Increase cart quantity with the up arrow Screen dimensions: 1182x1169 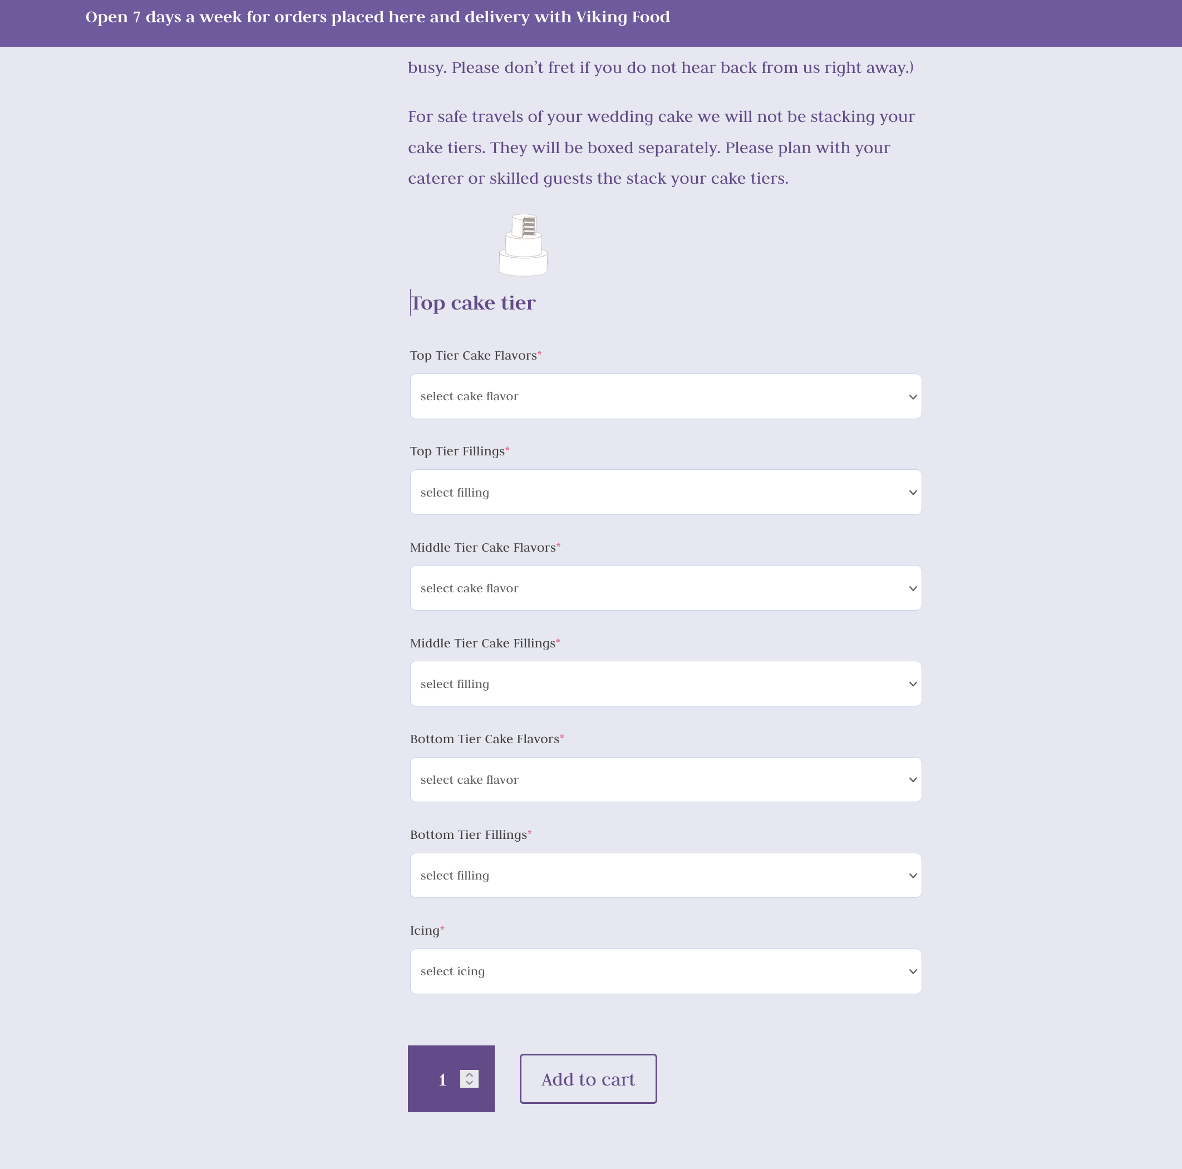pos(469,1075)
